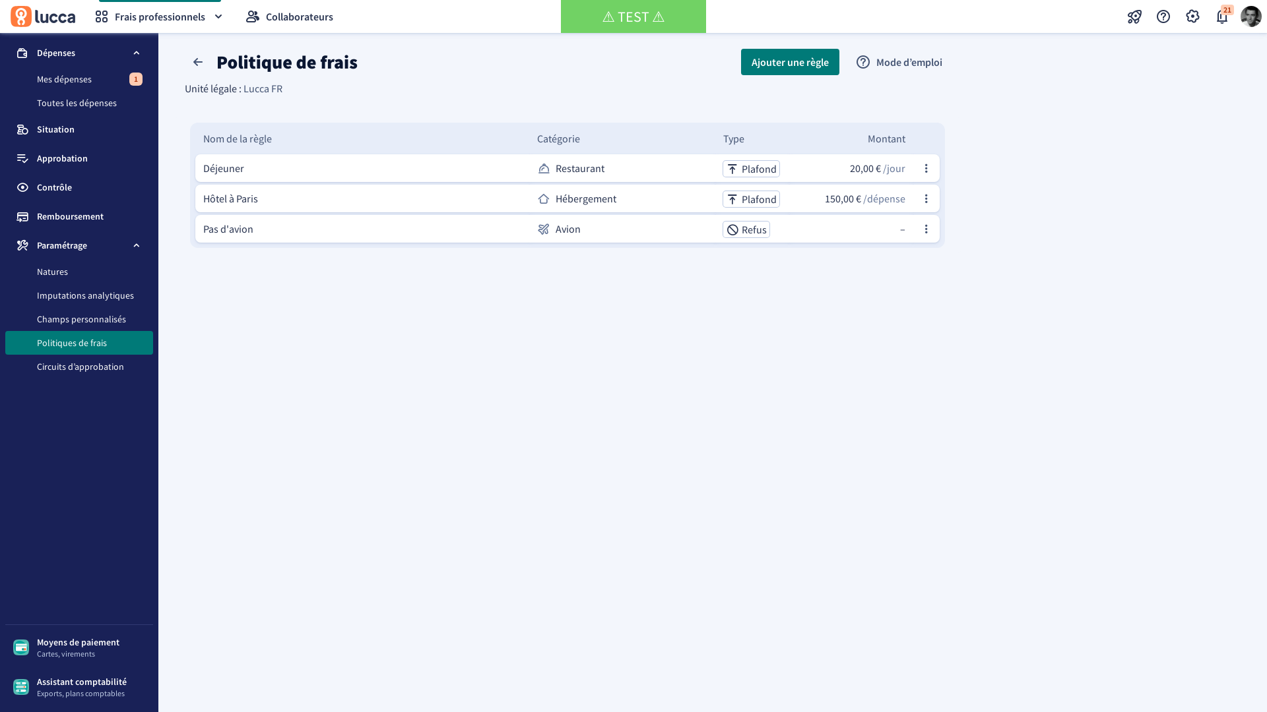Viewport: 1267px width, 712px height.
Task: Click the Remboursement card icon
Action: (x=22, y=216)
